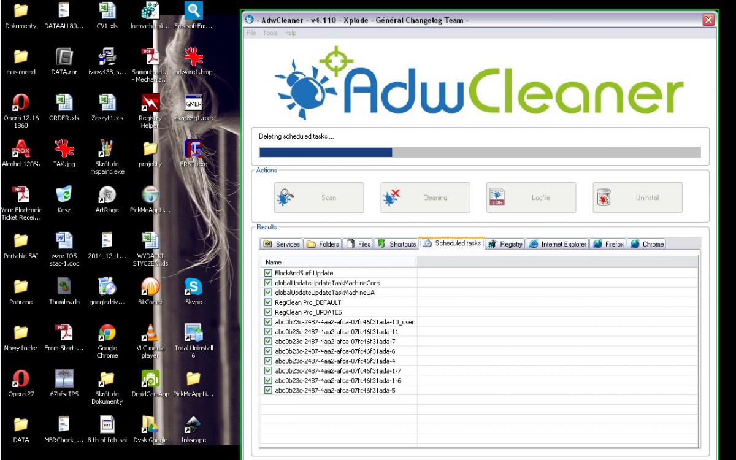This screenshot has height=460, width=736.
Task: Uncheck the BlockAndSurf Update task
Action: point(268,273)
